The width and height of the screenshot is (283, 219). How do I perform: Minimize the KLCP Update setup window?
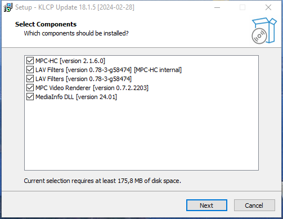point(217,7)
